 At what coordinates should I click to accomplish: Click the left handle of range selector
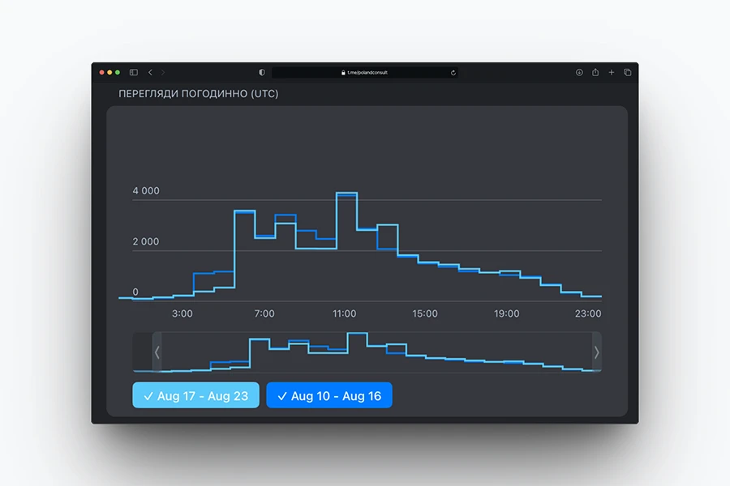click(x=157, y=352)
